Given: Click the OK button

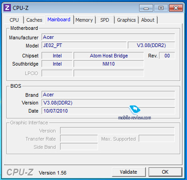Looking at the screenshot, I should (165, 172).
